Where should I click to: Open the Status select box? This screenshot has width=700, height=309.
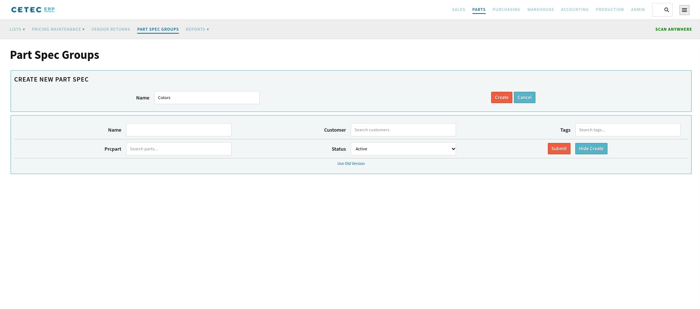(403, 149)
